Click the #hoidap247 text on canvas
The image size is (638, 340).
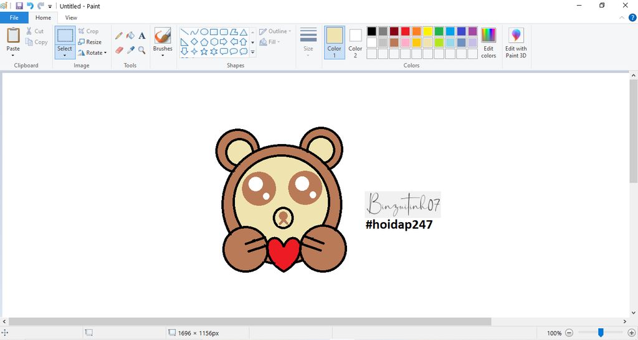tap(399, 225)
